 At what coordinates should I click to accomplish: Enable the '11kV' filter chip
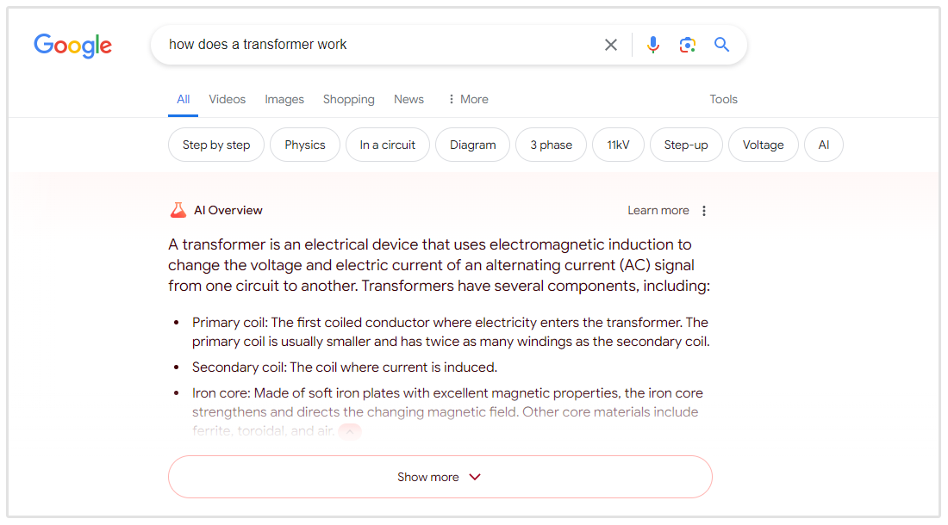tap(618, 145)
